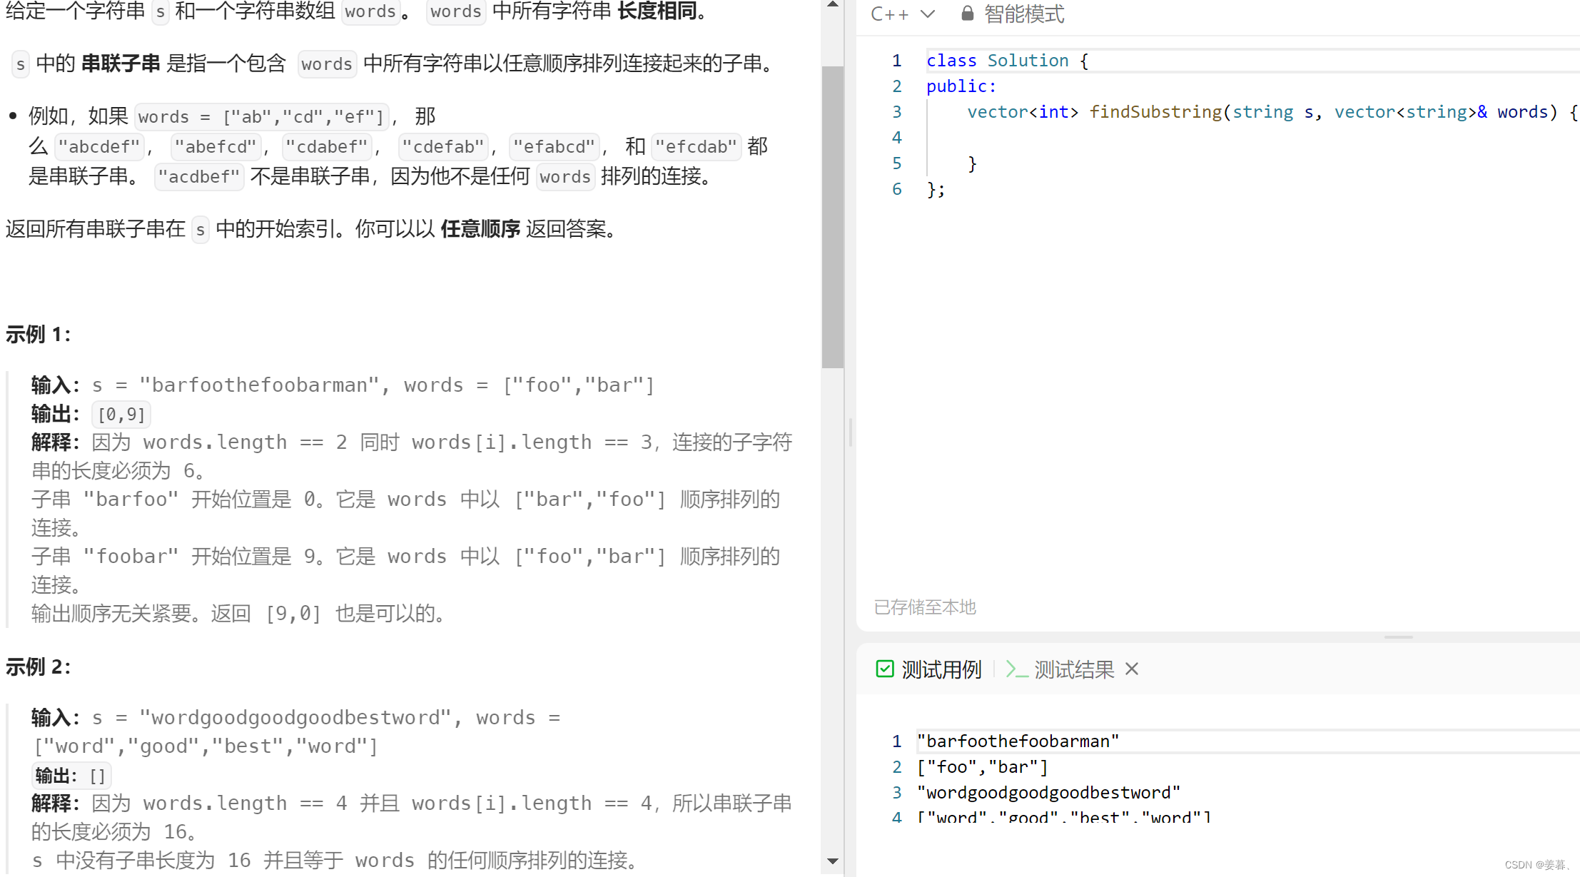Click the green checkbox icon of 测试用例
1580x877 pixels.
point(884,669)
